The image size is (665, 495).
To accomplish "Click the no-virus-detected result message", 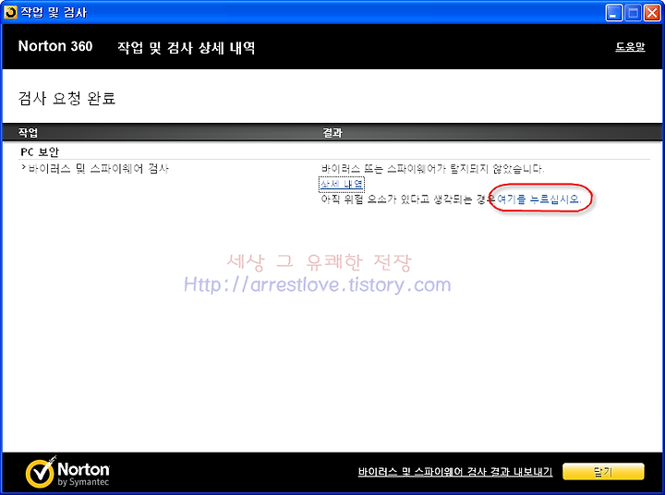I will click(x=432, y=169).
